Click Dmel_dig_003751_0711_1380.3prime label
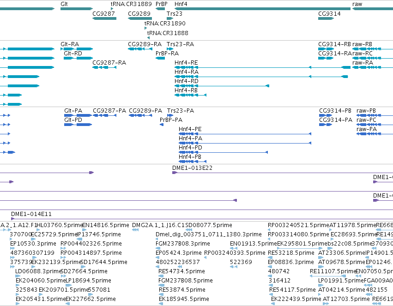 click(x=209, y=234)
